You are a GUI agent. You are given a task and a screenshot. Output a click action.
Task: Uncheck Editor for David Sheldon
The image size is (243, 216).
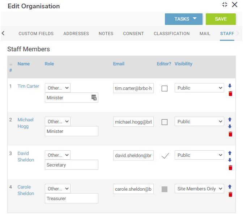[165, 156]
